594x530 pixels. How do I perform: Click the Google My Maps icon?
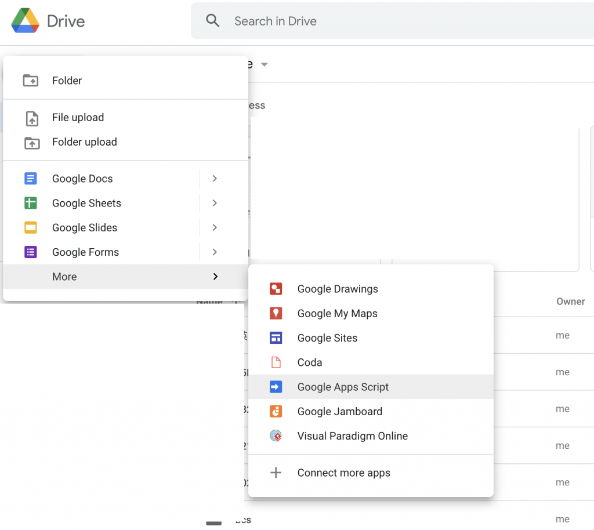pyautogui.click(x=276, y=314)
